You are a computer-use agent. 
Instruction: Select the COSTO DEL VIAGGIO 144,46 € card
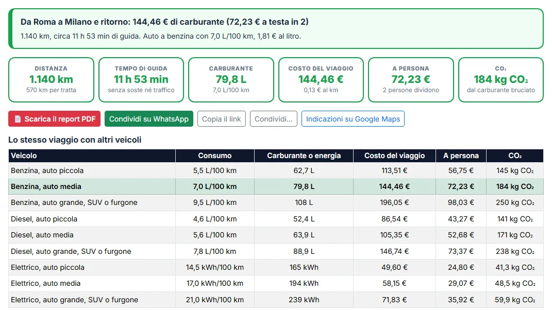[321, 80]
